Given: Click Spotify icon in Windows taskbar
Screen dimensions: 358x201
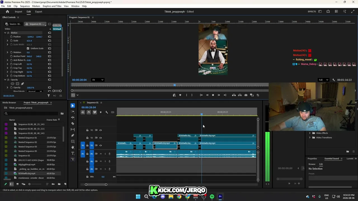Looking at the screenshot, I should click(x=212, y=197).
